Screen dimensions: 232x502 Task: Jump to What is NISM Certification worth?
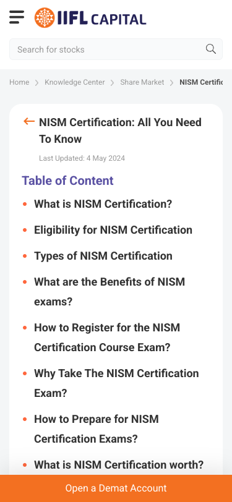pos(119,464)
